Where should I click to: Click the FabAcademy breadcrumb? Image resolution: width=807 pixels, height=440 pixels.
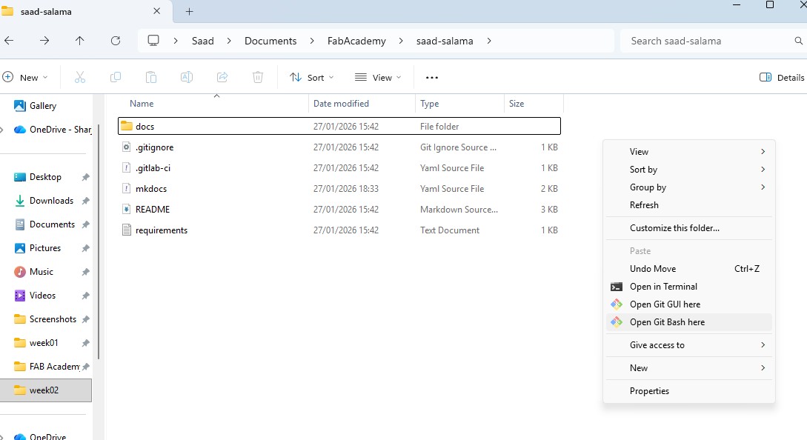356,41
